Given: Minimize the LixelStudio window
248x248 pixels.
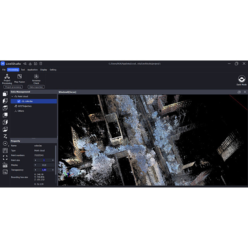Looking at the screenshot, I should click(x=229, y=64).
